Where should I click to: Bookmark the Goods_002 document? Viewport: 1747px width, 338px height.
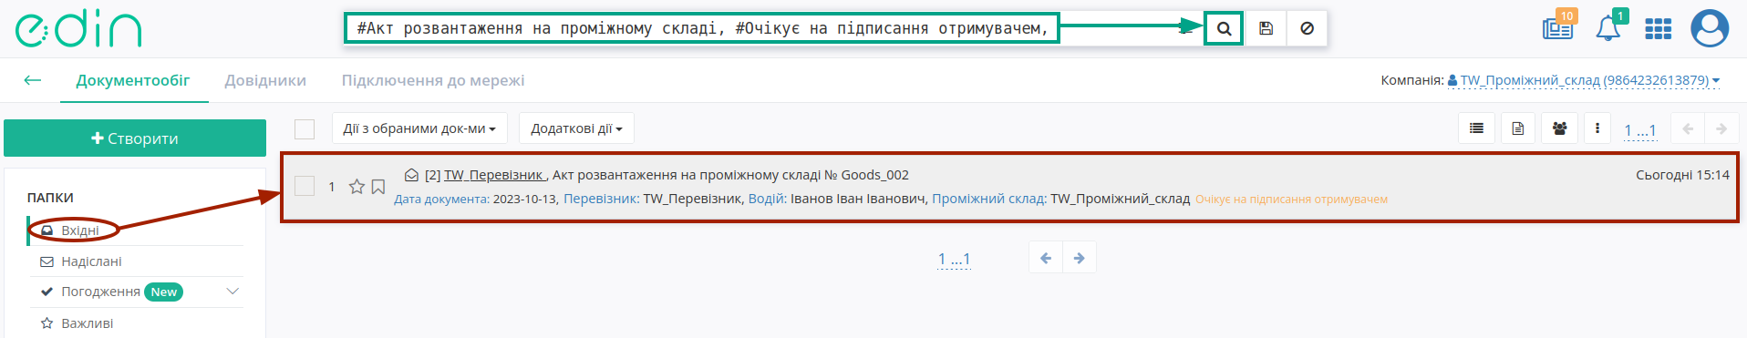click(377, 187)
